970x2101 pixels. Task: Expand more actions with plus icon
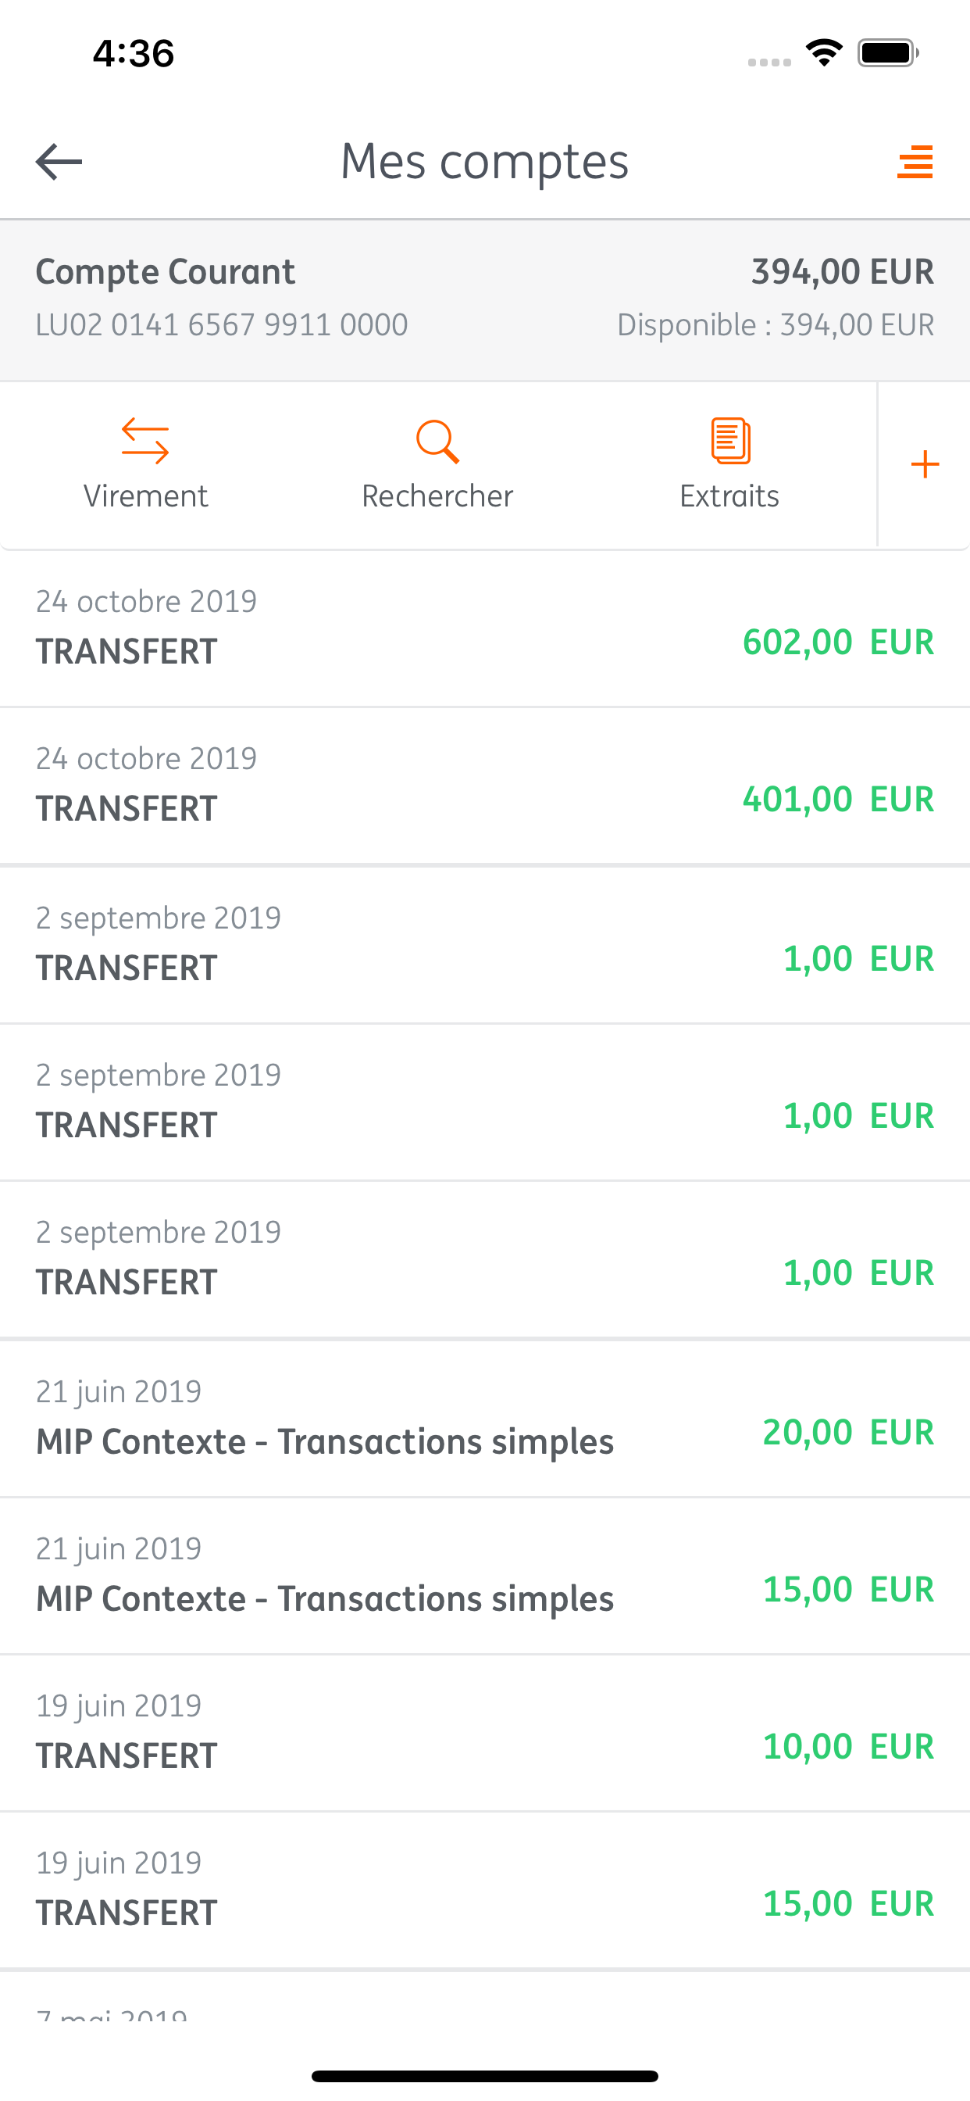(925, 465)
